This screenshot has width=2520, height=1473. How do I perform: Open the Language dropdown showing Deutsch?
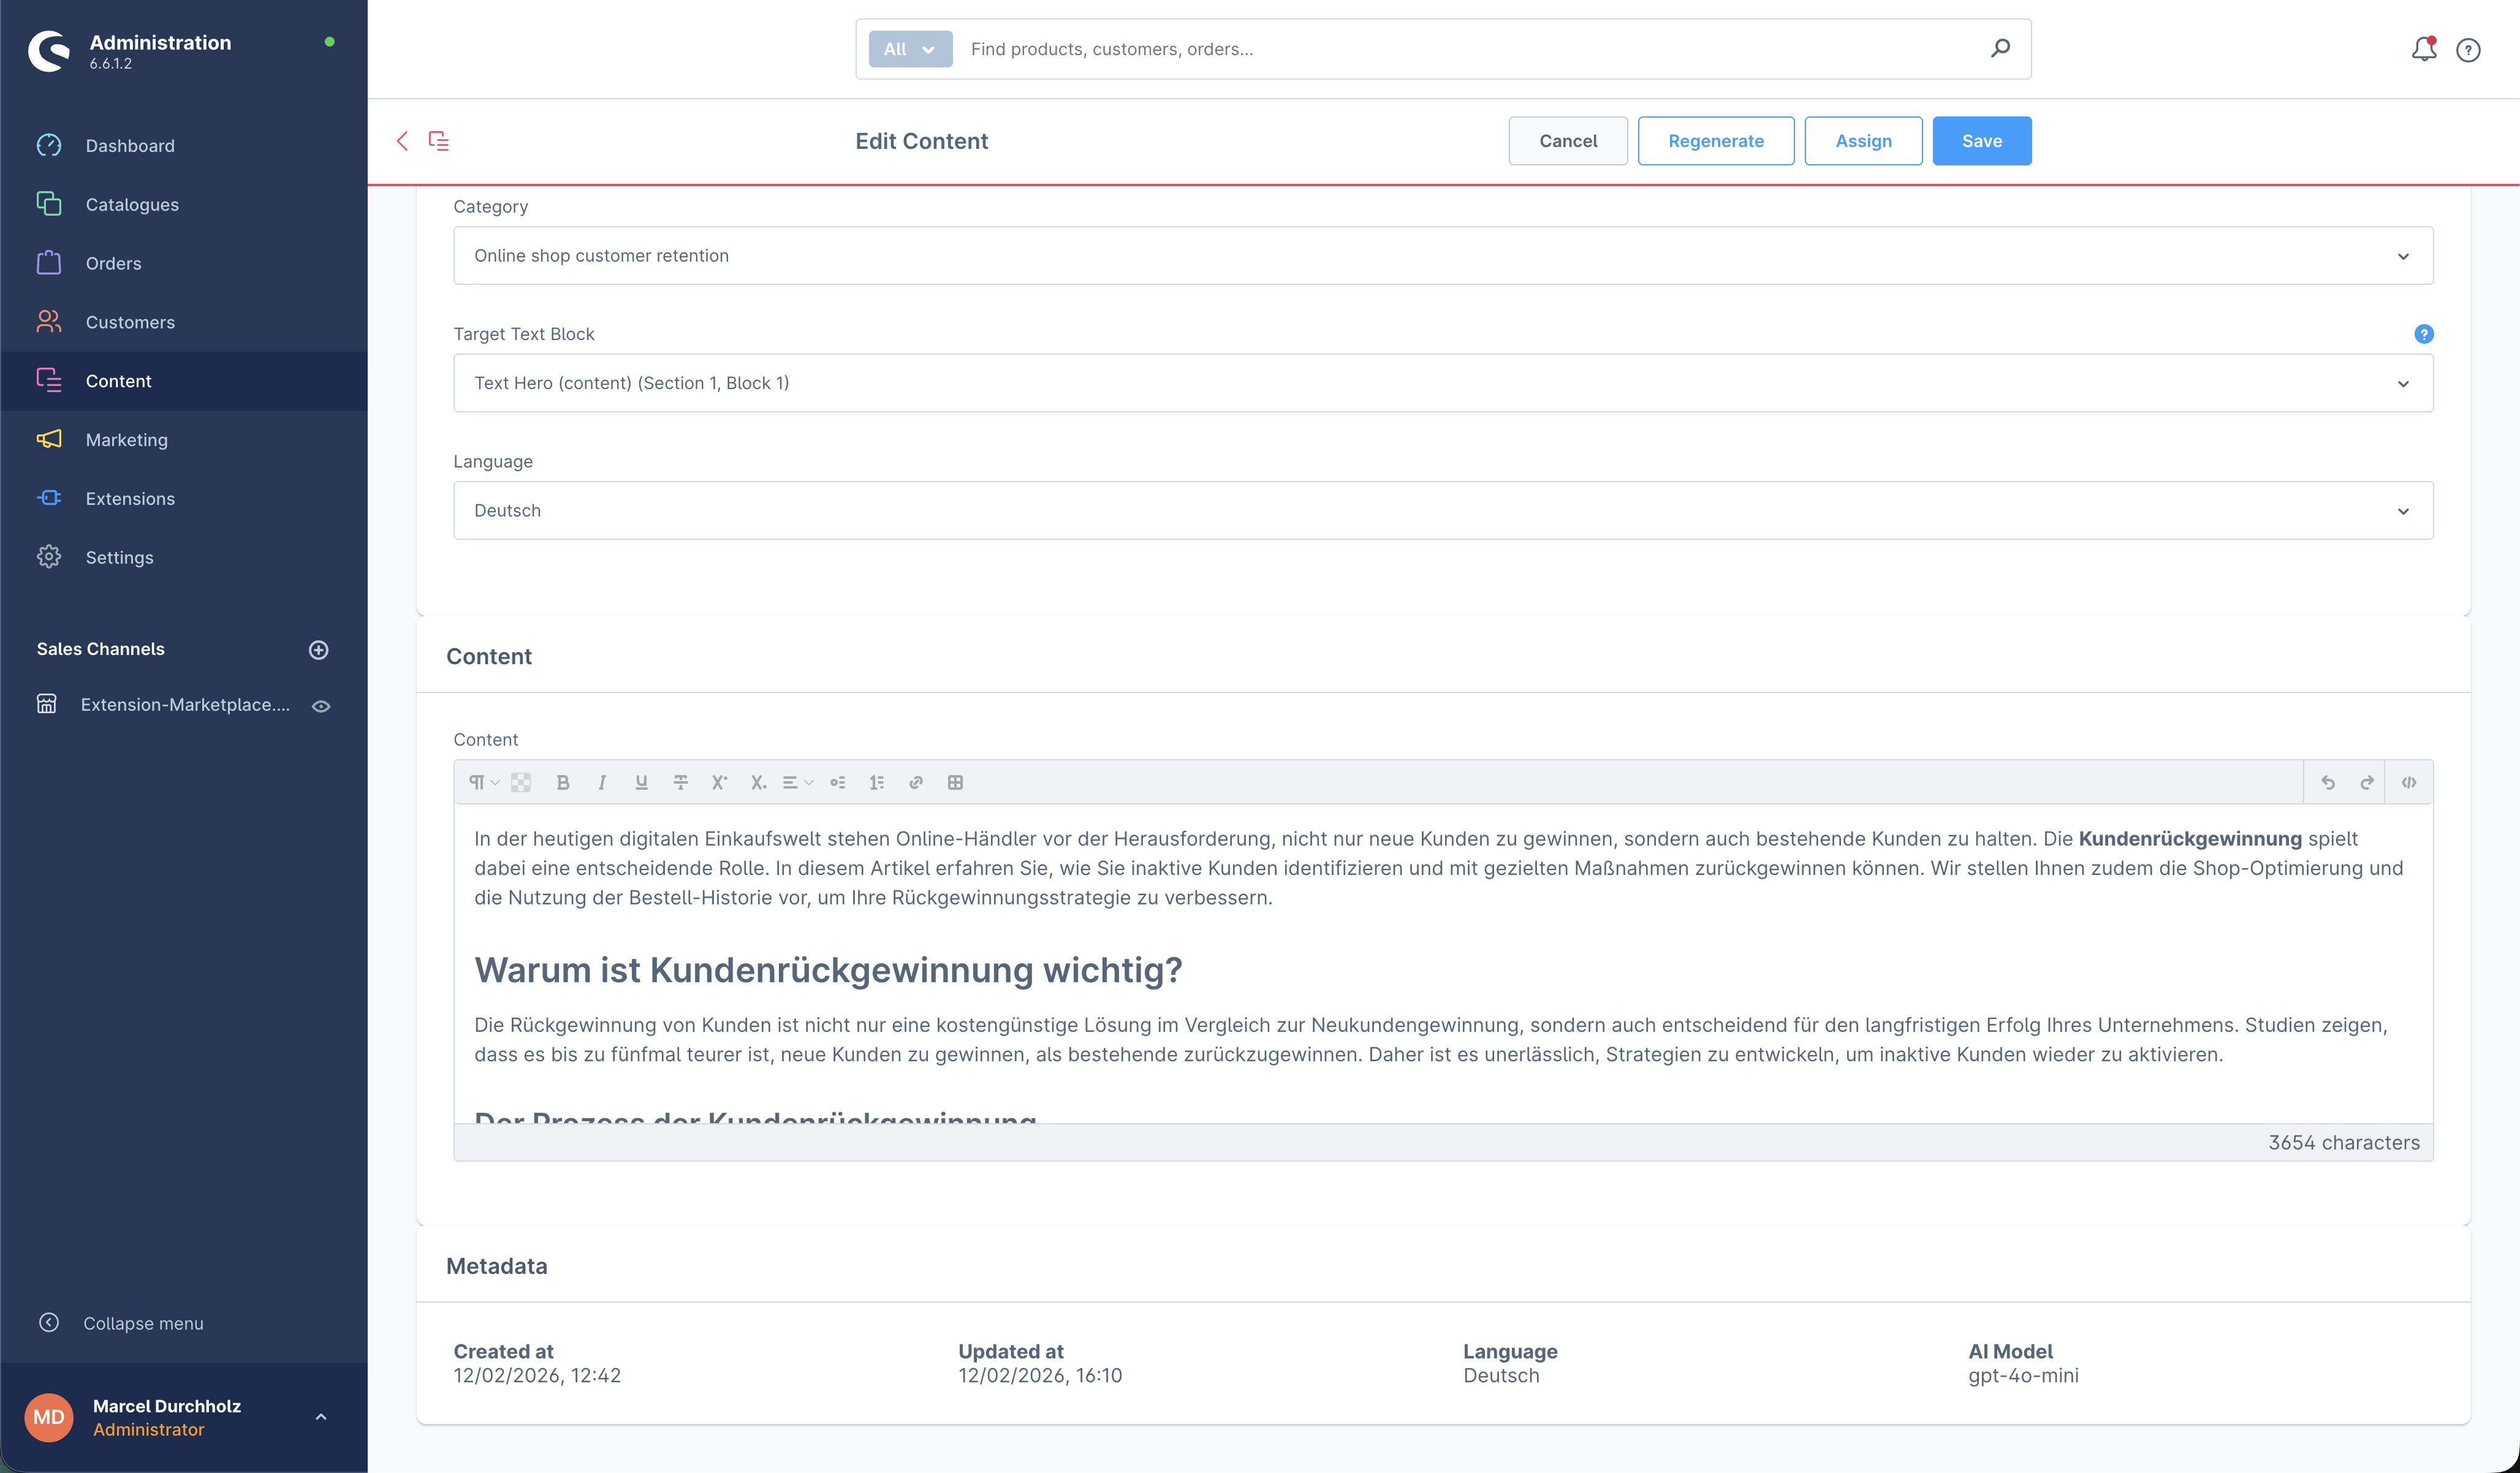[x=1442, y=511]
